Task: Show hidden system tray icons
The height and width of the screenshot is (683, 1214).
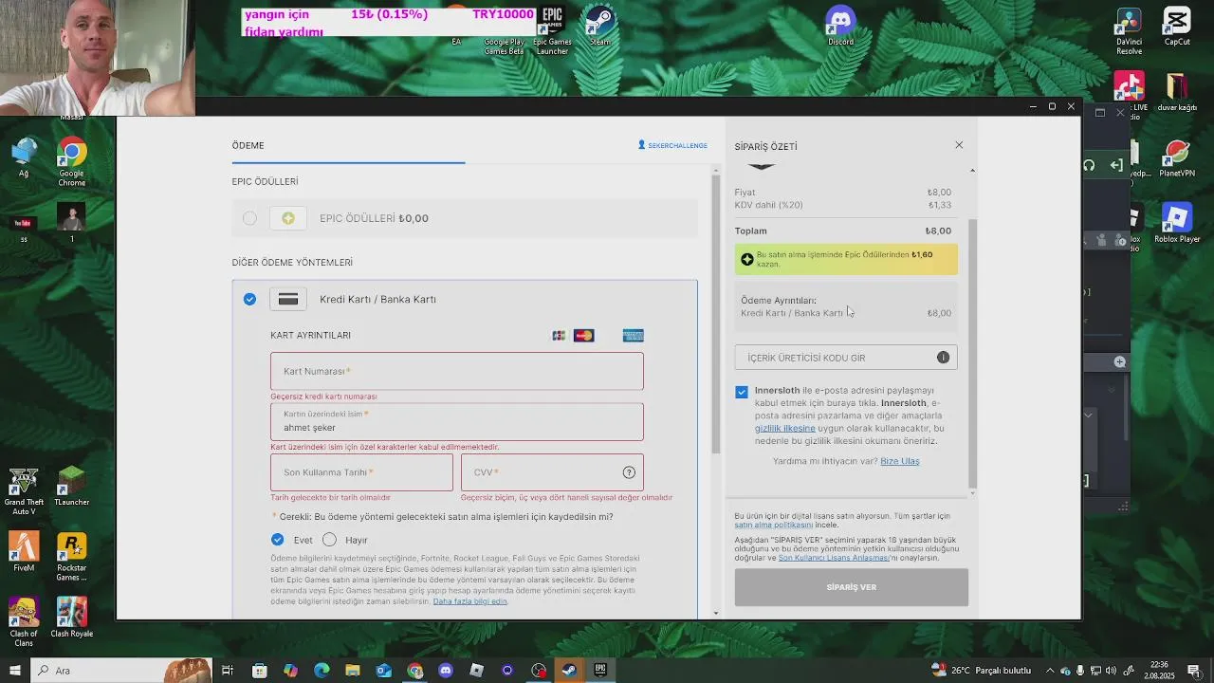Action: (x=1050, y=671)
